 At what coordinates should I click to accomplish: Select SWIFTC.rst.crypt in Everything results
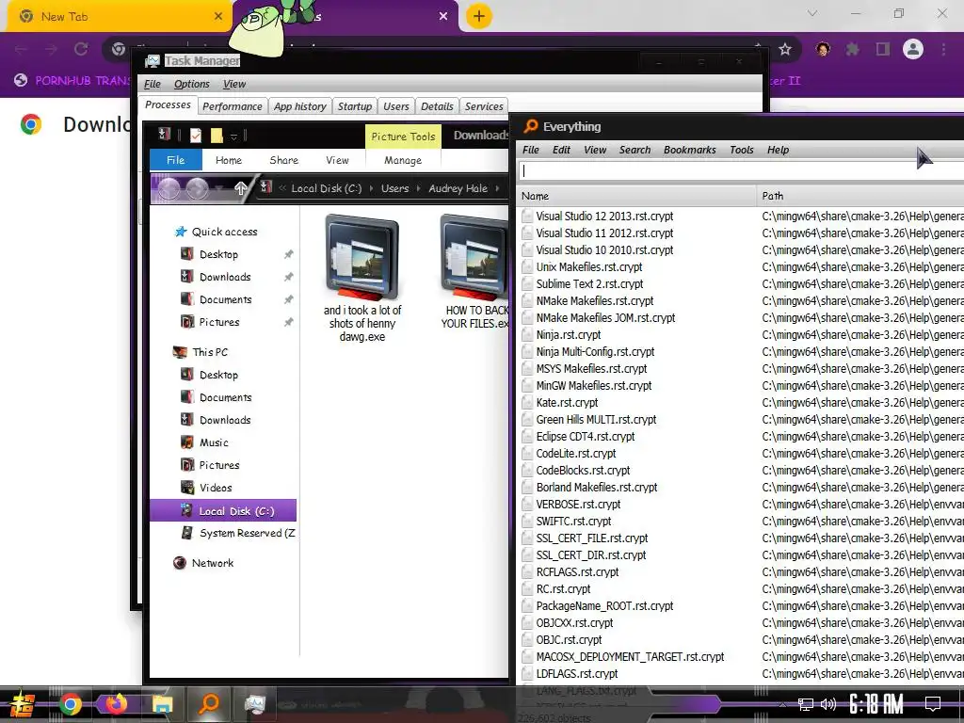573,522
